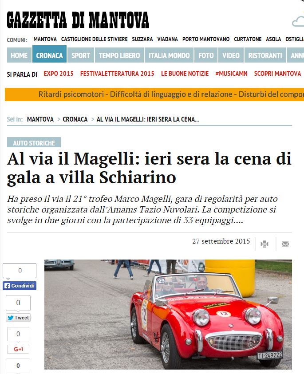This screenshot has width=304, height=374.
Task: Share via Facebook Condividi button
Action: click(20, 286)
